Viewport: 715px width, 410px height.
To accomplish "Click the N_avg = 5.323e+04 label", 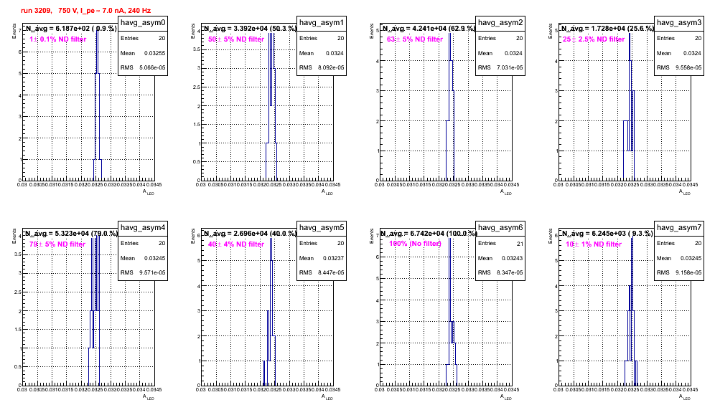I will pos(70,233).
